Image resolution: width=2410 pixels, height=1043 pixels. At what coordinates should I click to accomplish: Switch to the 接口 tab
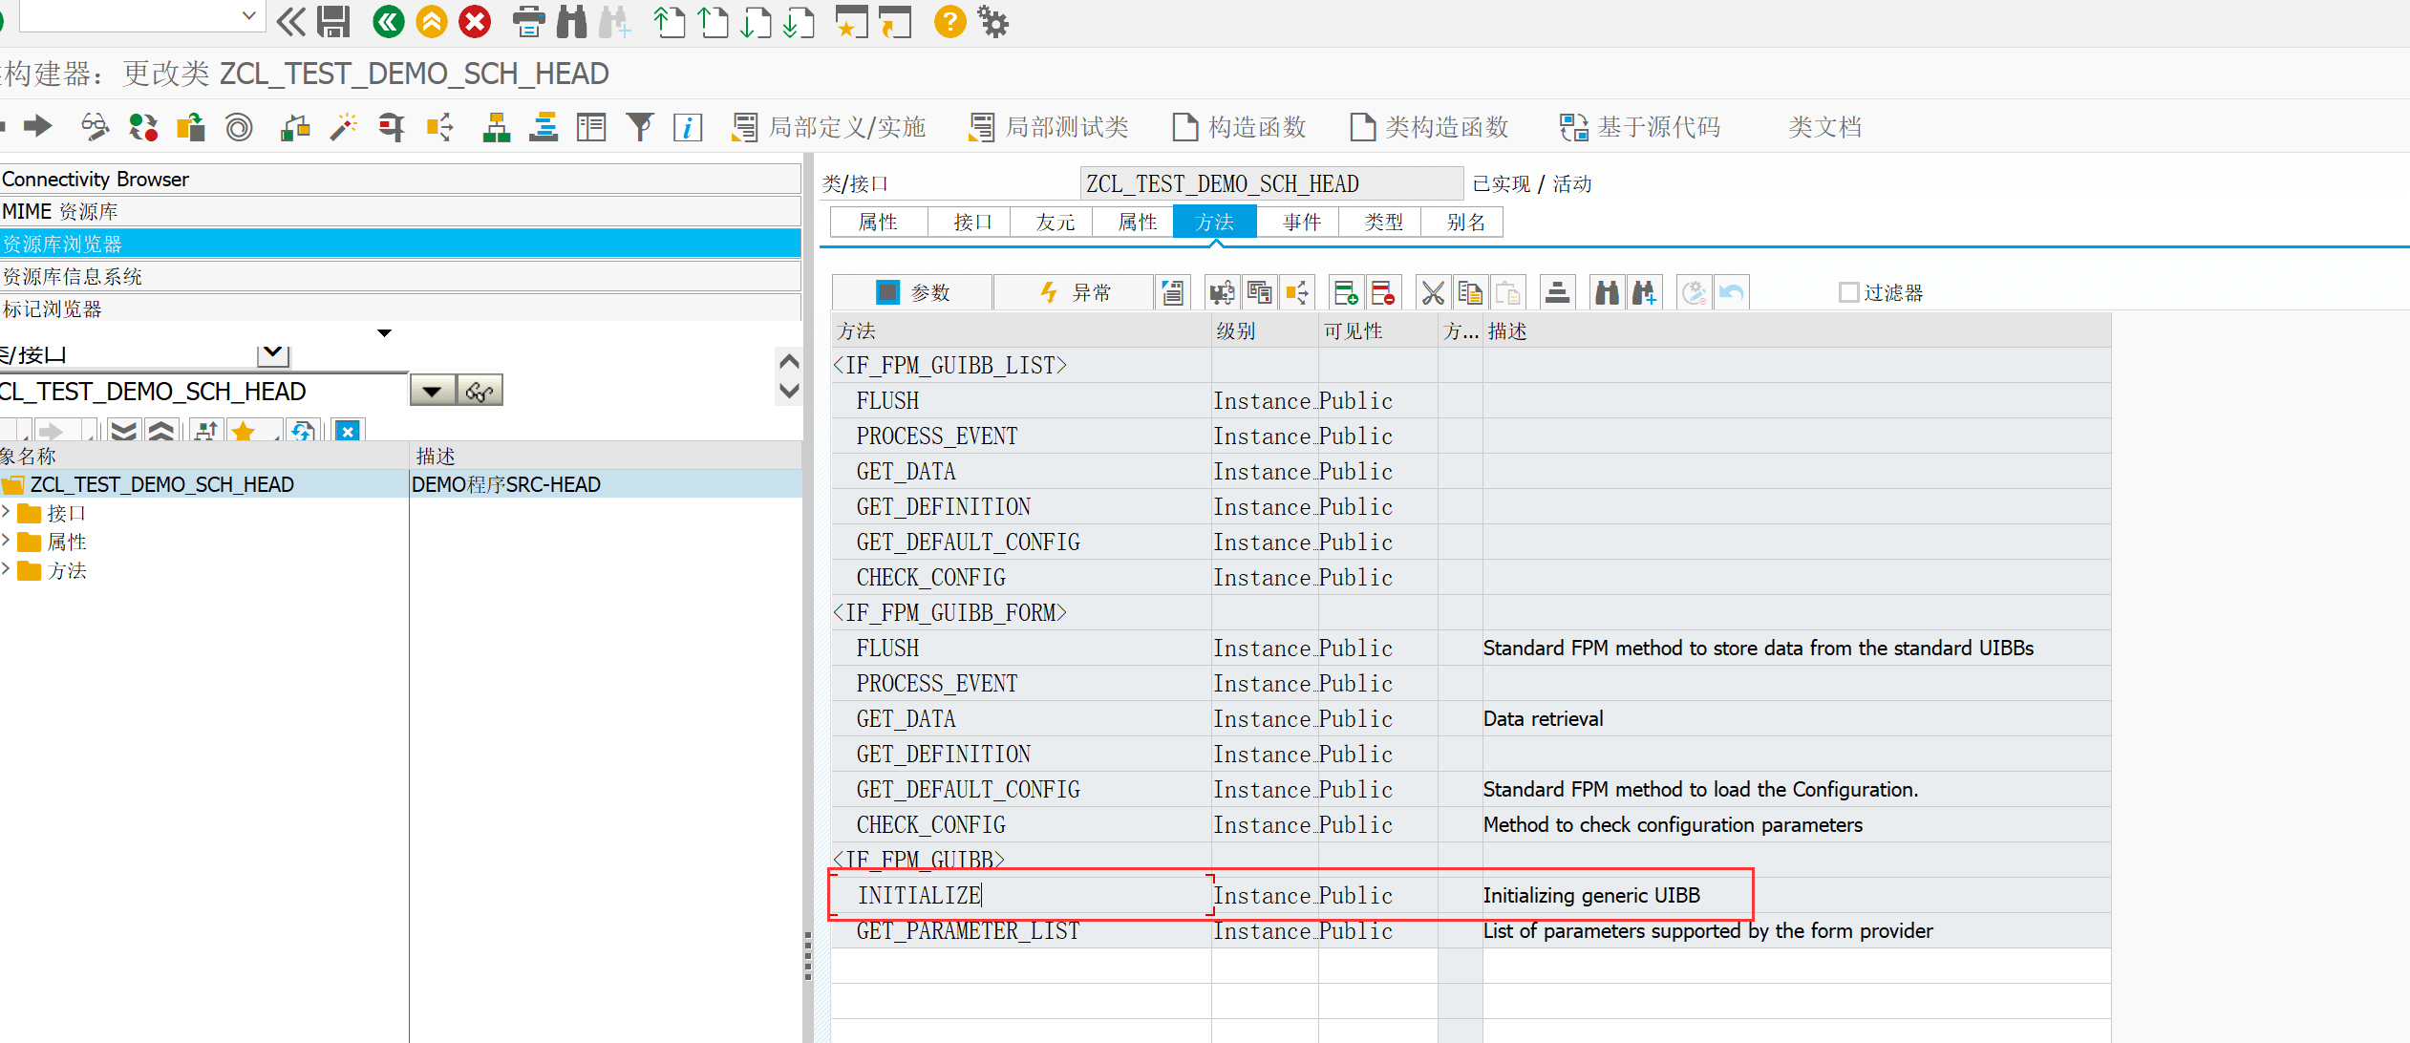coord(971,223)
